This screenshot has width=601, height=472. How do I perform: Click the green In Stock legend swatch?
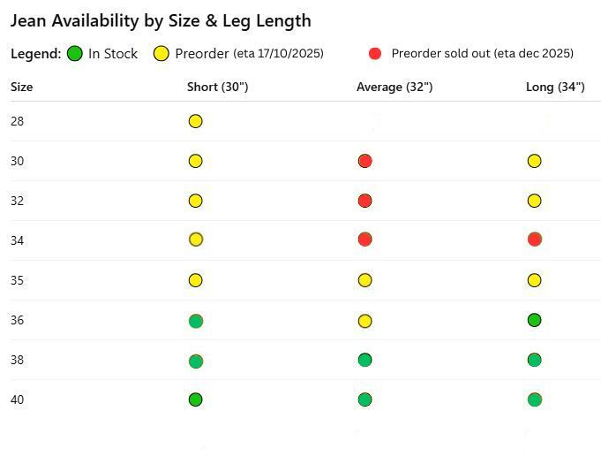pyautogui.click(x=74, y=53)
